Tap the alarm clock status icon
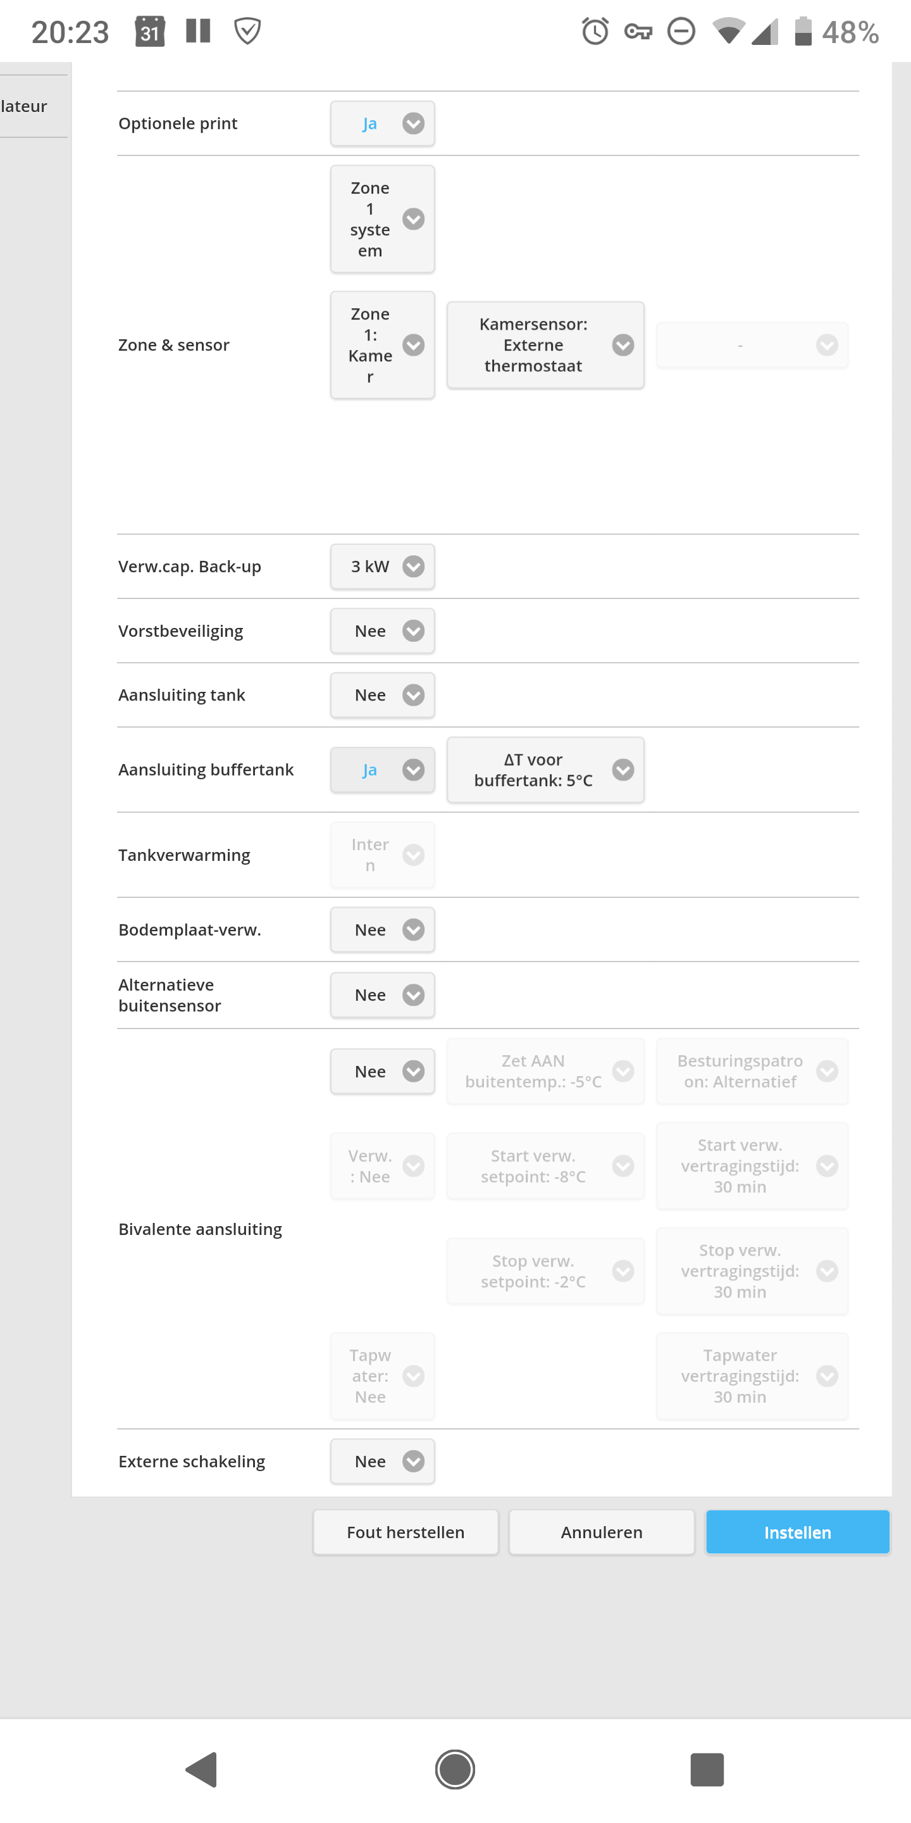The image size is (911, 1823). [x=595, y=32]
